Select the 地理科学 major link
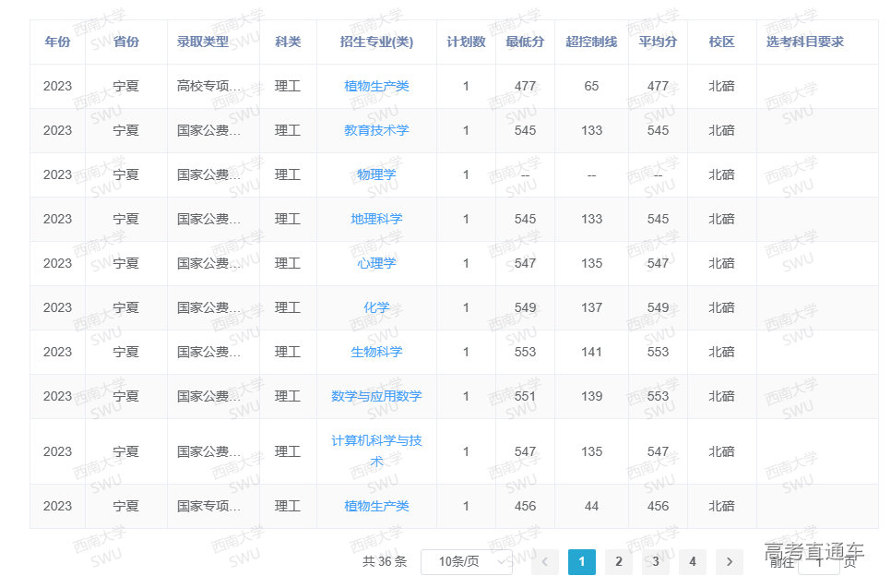This screenshot has width=891, height=588. click(376, 219)
